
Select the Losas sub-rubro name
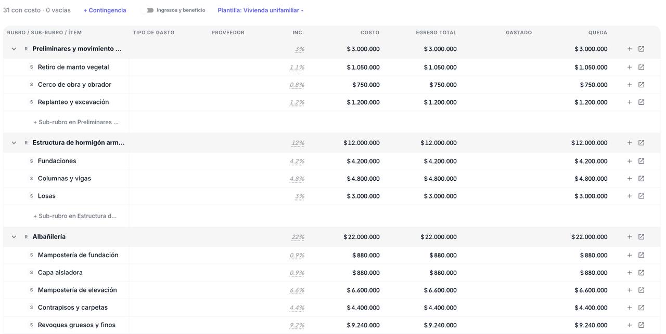point(47,196)
